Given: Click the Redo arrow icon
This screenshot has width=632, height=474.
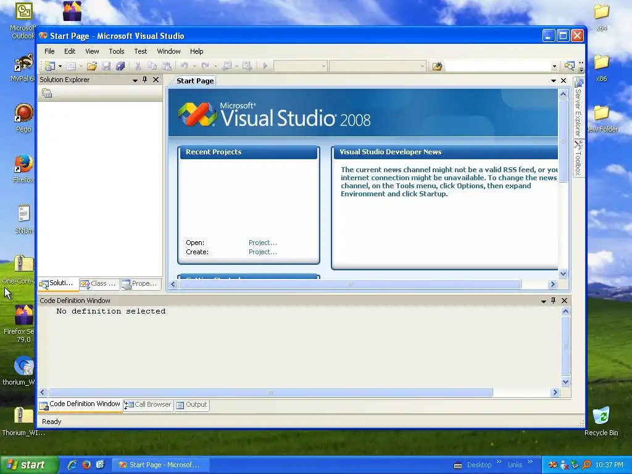Looking at the screenshot, I should coord(205,66).
